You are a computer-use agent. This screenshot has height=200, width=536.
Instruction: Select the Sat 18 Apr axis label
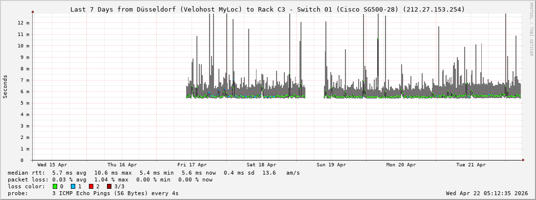click(261, 165)
